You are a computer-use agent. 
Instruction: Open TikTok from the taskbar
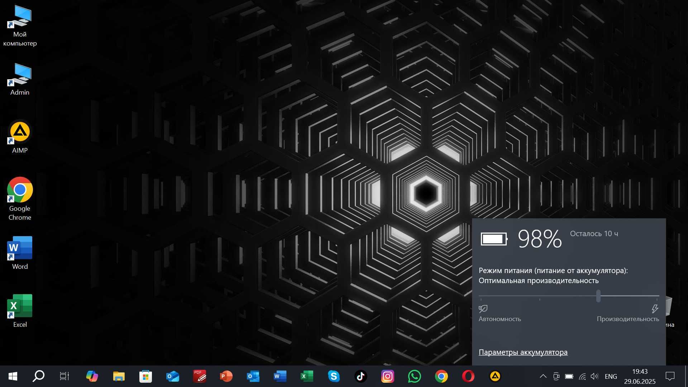tap(361, 376)
